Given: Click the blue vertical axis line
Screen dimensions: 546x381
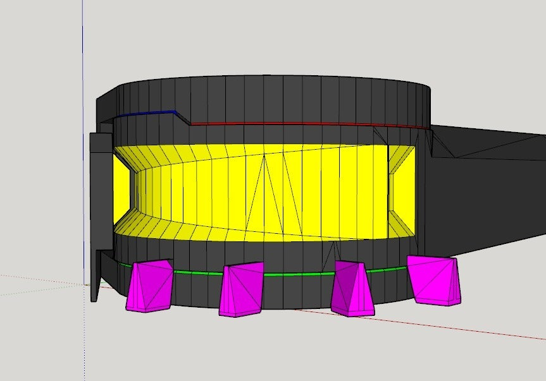Looking at the screenshot, I should (x=84, y=139).
